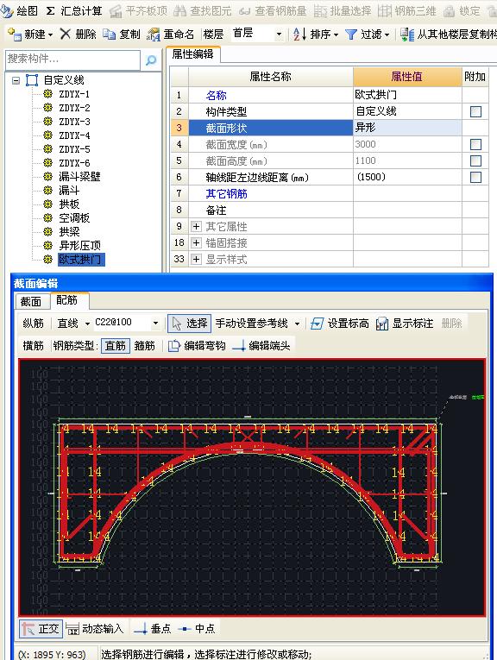Viewport: 497px width, 660px height.
Task: Click the 查看钢筋量 icon
Action: pyautogui.click(x=244, y=11)
